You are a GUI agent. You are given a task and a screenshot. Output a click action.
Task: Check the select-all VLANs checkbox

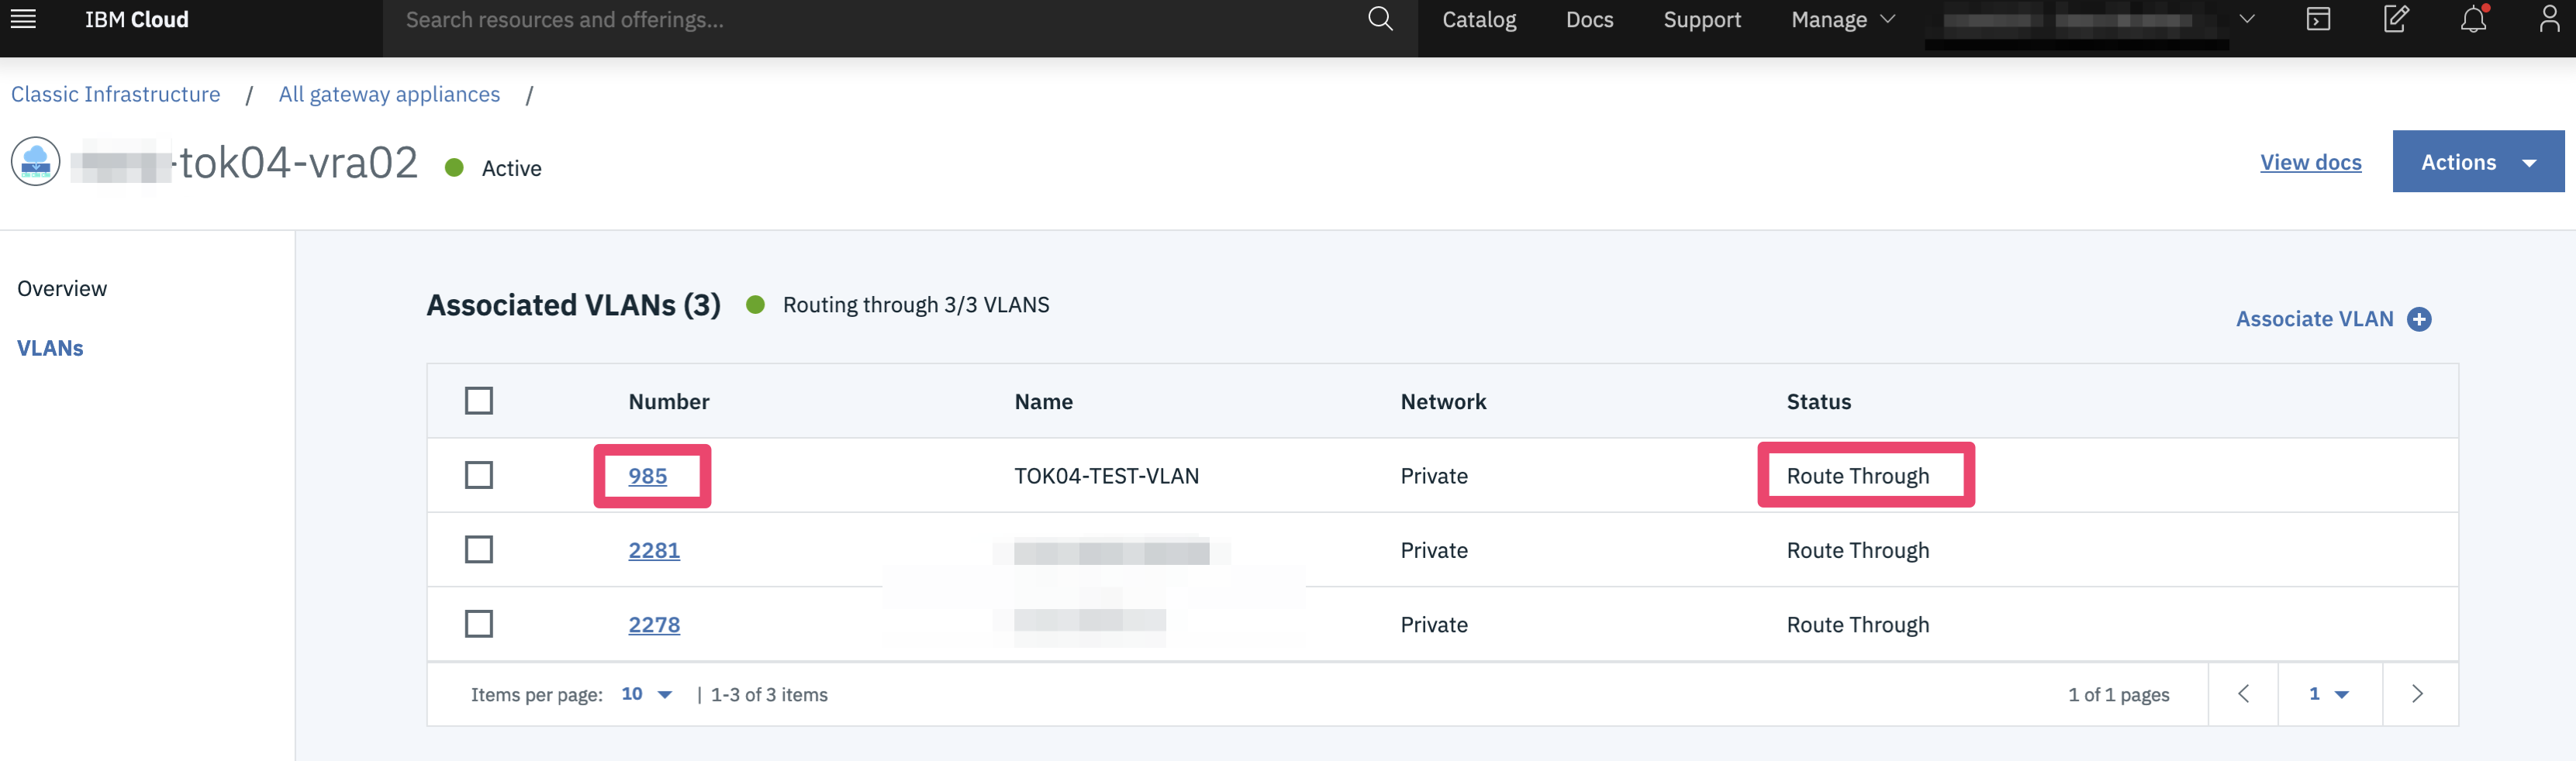[479, 401]
